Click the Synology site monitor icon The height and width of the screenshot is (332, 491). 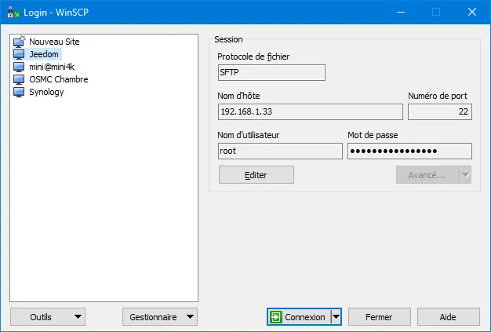point(19,92)
